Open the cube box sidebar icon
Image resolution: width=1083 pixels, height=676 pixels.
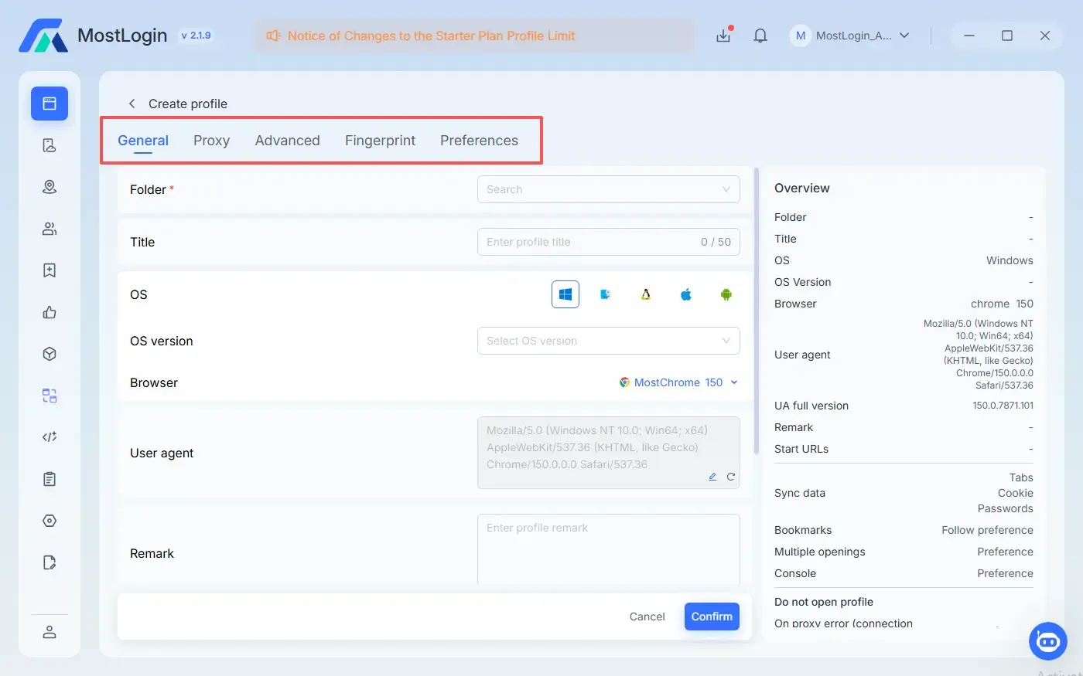[x=50, y=354]
